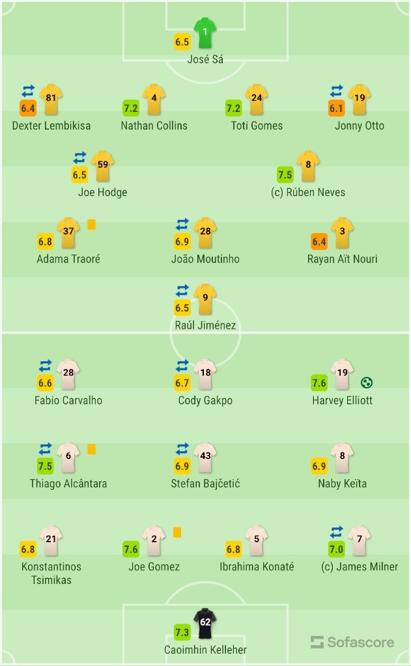Screen dimensions: 411x666
Task: Open Cody Gakpo player name link
Action: click(205, 400)
